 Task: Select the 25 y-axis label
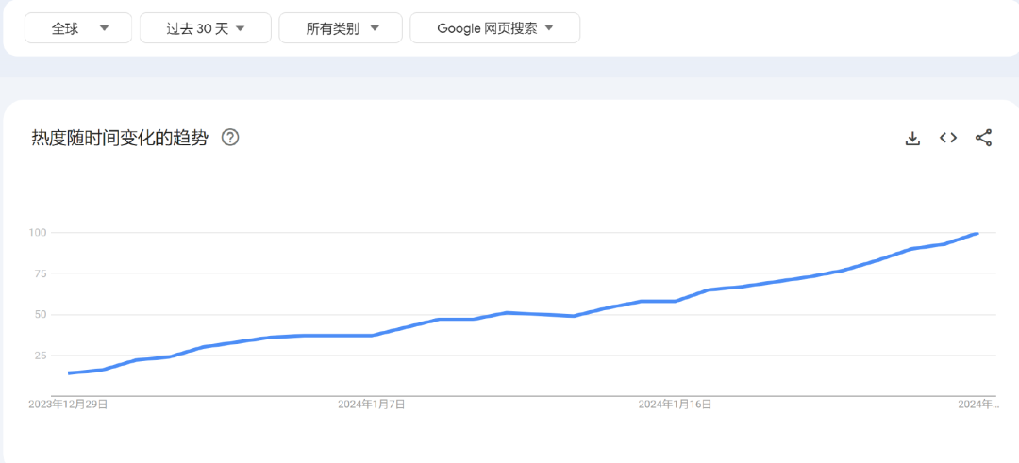click(x=40, y=356)
